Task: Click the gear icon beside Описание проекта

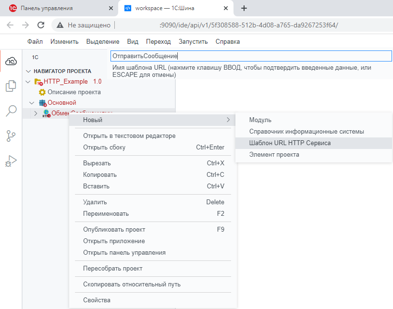Action: [42, 92]
